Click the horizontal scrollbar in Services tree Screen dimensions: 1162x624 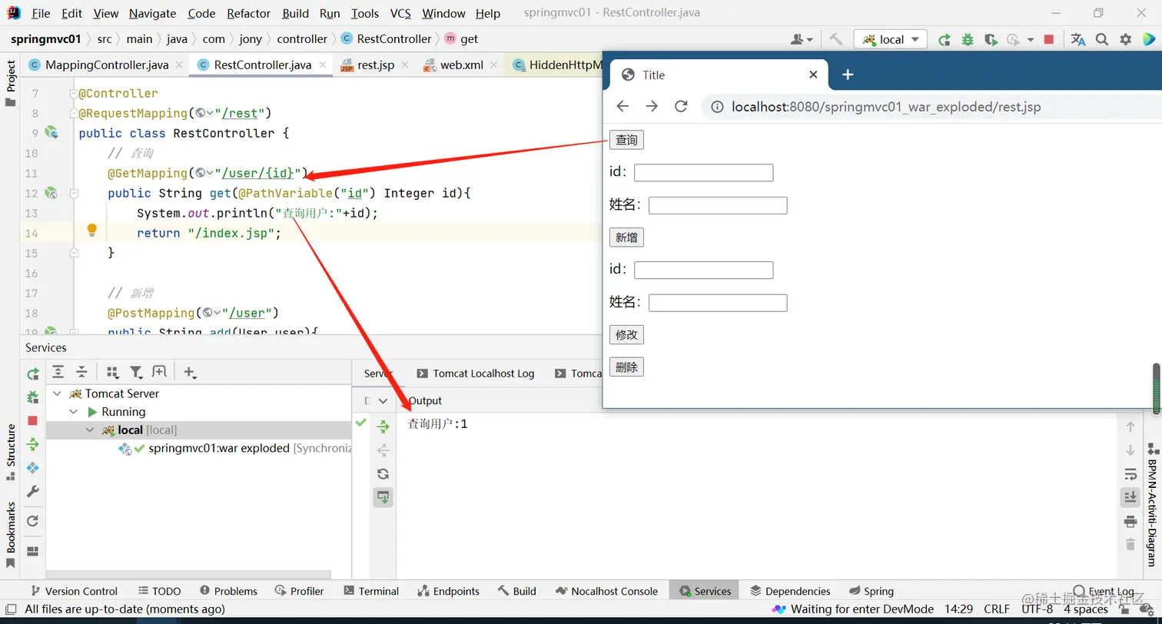tap(188, 574)
